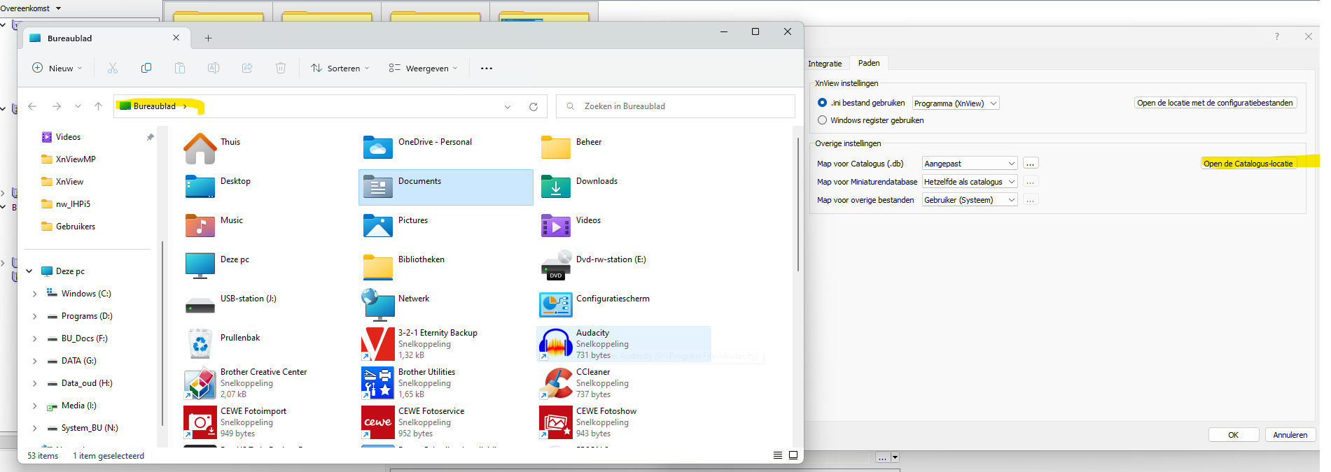Switch to the Integratie tab
The image size is (1331, 472).
(825, 64)
